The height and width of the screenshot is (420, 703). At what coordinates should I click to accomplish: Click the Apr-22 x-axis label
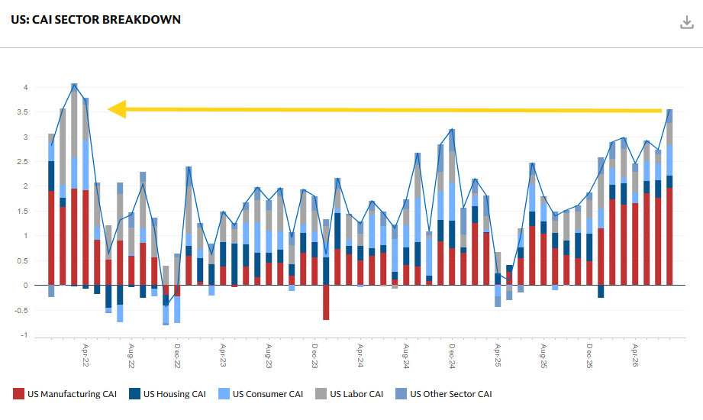pos(85,355)
